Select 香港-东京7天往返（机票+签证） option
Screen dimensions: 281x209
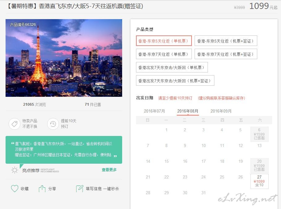[226, 54]
